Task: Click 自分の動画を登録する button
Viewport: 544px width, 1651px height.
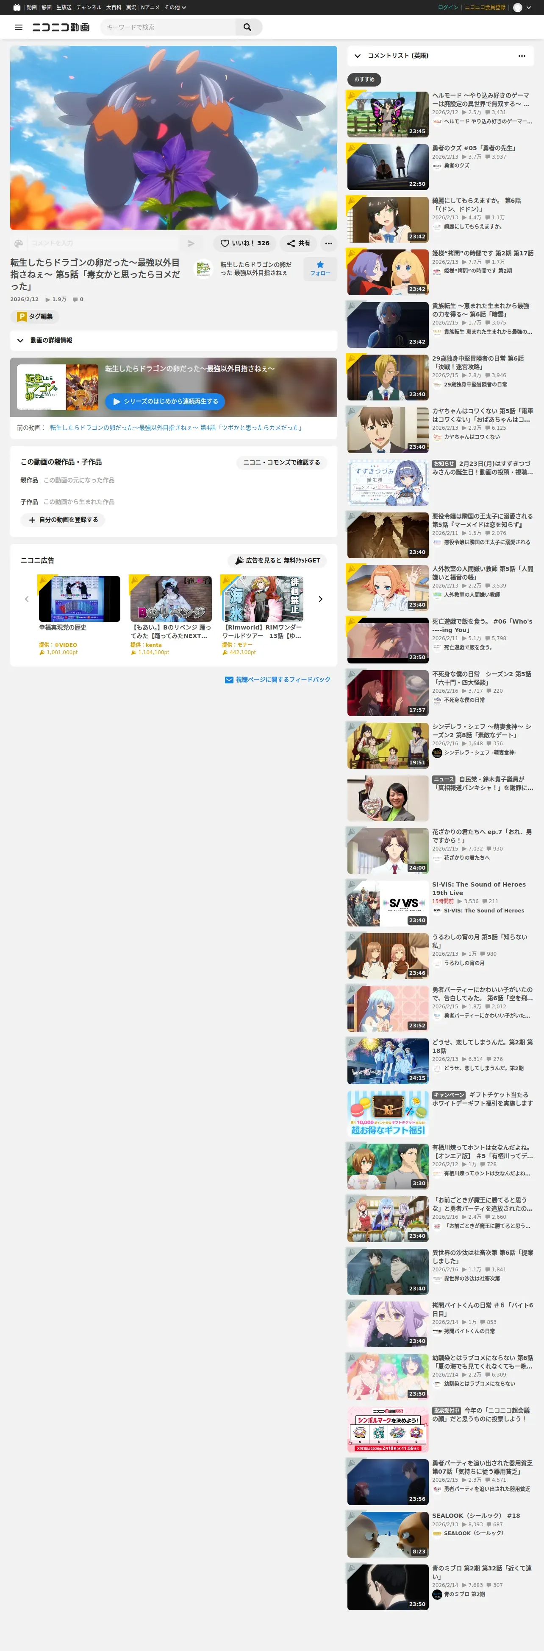Action: [x=63, y=520]
